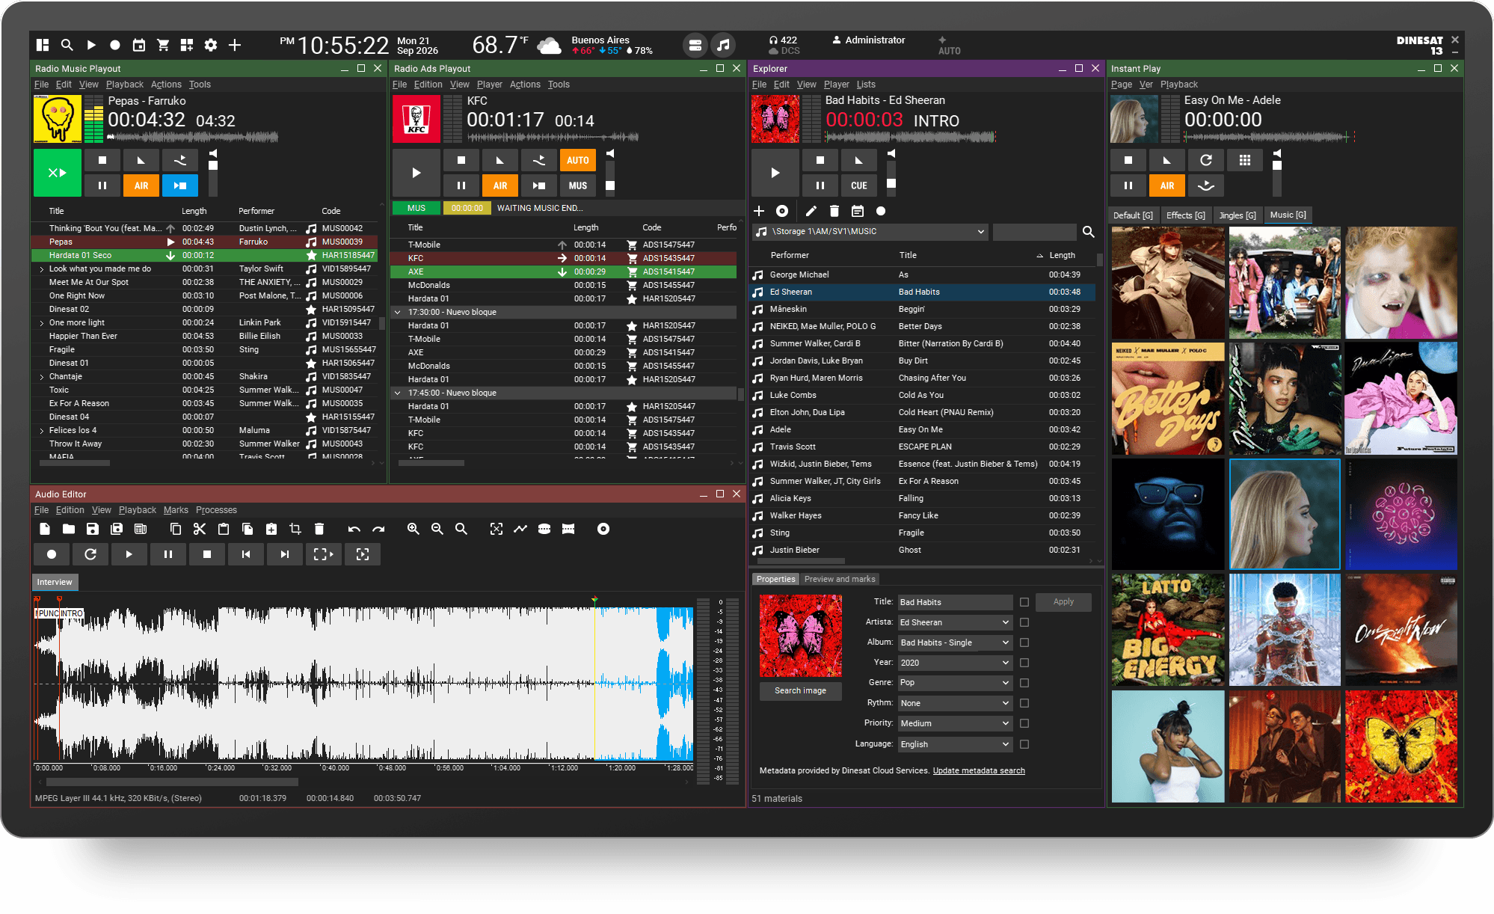Viewport: 1494px width, 914px height.
Task: Click the reload icon in Instant Play controls
Action: tap(1206, 160)
